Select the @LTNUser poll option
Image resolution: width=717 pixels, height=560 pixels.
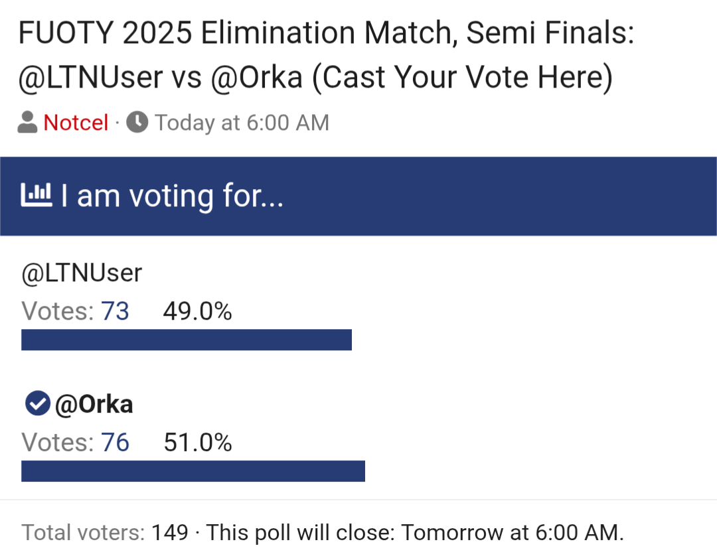pyautogui.click(x=82, y=273)
